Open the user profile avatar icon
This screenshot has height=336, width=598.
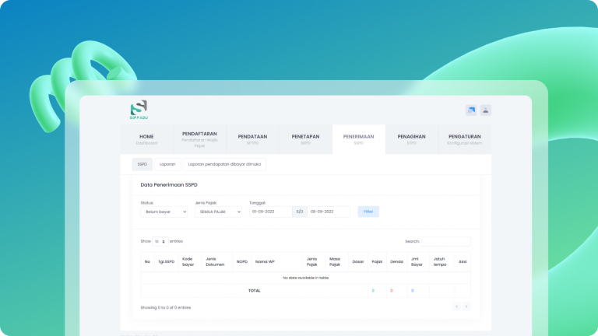(486, 110)
